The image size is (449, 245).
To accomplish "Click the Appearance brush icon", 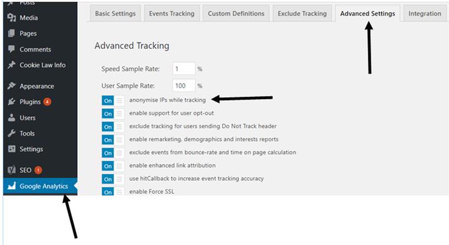I will click(x=12, y=85).
